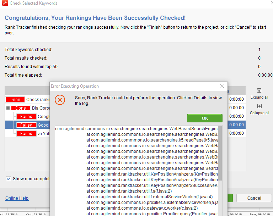Click the congratulations heading text
273x216 pixels.
point(95,18)
